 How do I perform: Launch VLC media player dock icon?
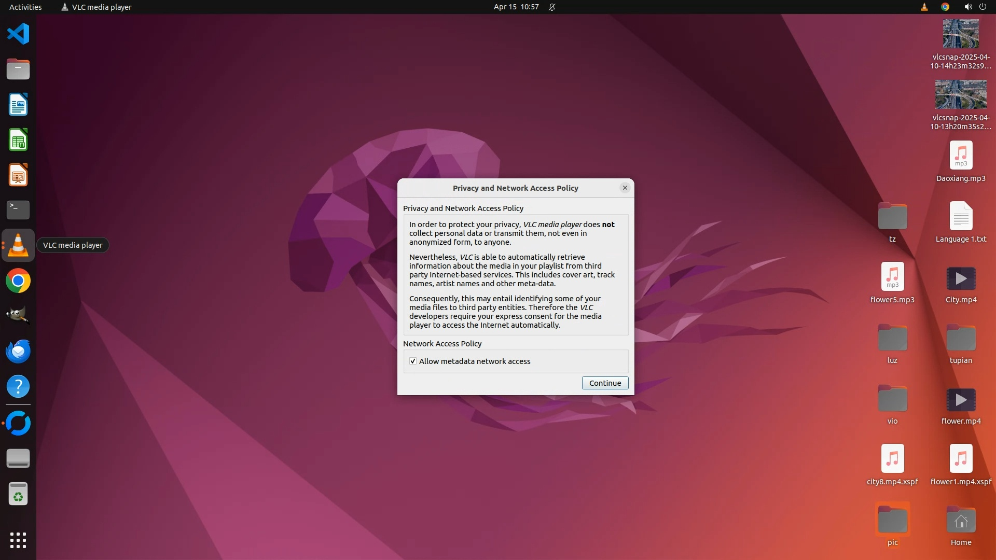[18, 245]
